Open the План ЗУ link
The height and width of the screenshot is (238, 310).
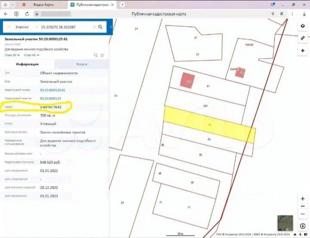12,55
